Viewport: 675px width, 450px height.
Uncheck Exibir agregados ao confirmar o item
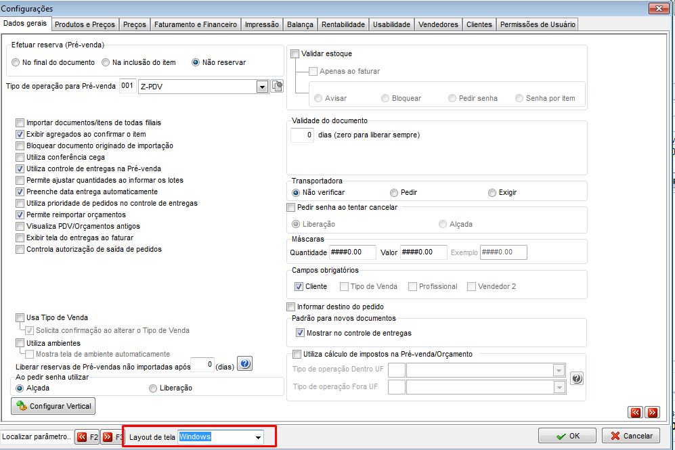(20, 134)
